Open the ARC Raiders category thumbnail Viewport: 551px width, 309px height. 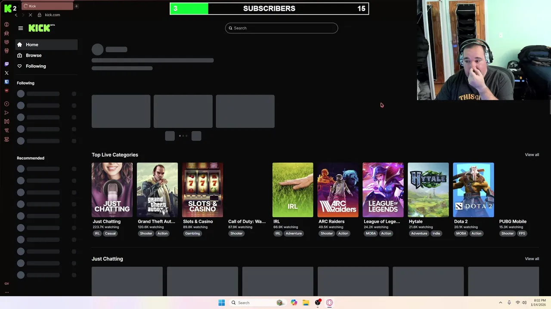pos(338,190)
